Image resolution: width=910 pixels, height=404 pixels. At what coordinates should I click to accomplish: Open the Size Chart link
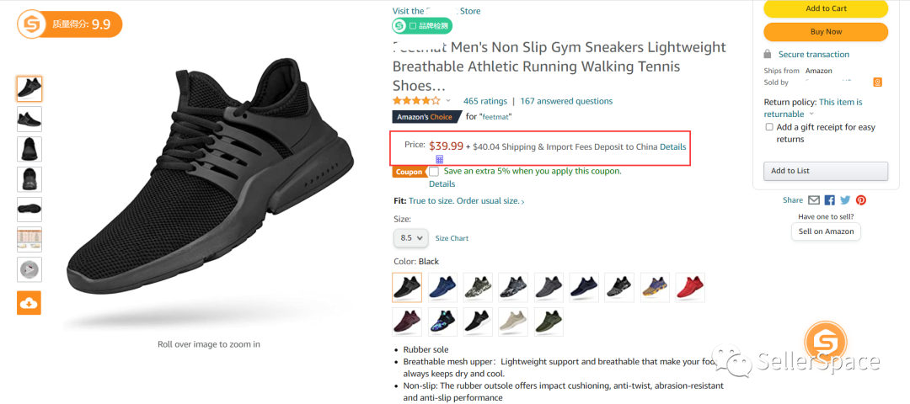tap(452, 238)
